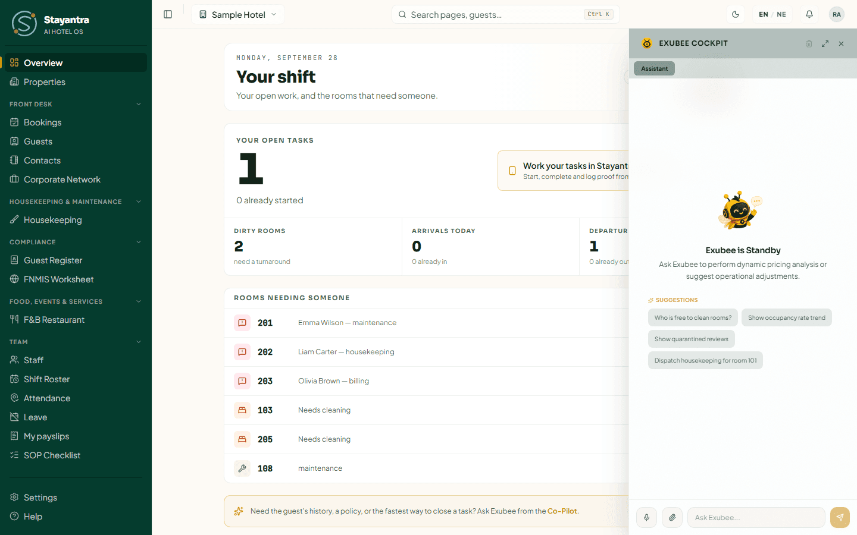The height and width of the screenshot is (535, 857).
Task: Start voice input with microphone icon
Action: pyautogui.click(x=646, y=517)
